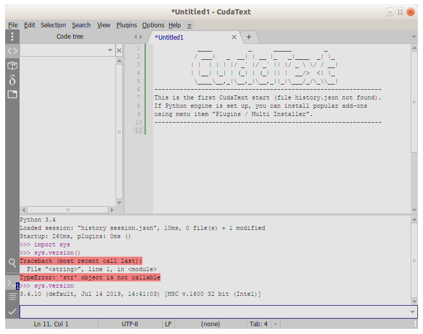
Task: Open the Project manager box icon
Action: click(12, 65)
